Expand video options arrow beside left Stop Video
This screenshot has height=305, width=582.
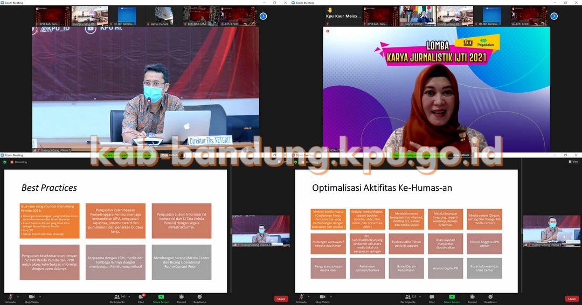40,296
